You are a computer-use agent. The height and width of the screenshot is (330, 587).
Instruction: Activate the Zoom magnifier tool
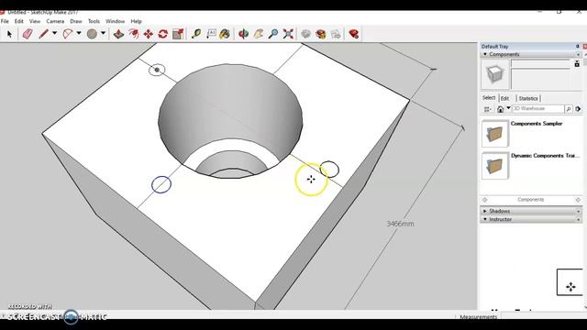pyautogui.click(x=273, y=34)
